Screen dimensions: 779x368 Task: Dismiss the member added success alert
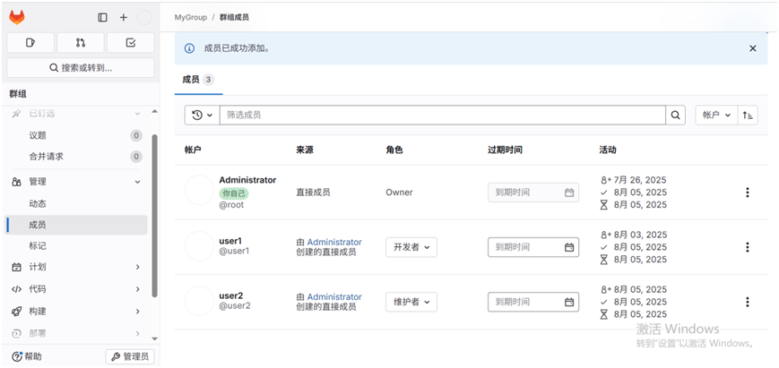[x=753, y=48]
